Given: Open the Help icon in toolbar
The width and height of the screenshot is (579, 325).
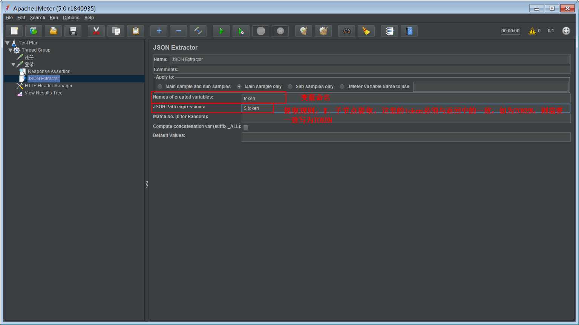Looking at the screenshot, I should pos(409,31).
